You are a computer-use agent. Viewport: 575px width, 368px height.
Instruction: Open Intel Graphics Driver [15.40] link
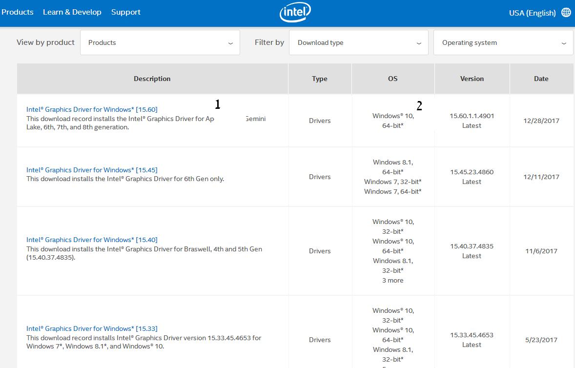click(x=92, y=240)
